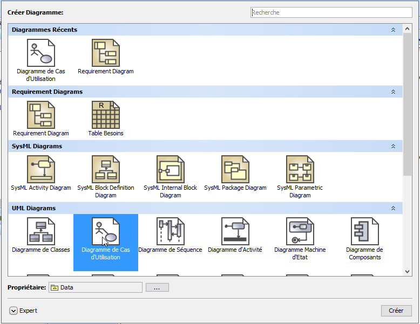The height and width of the screenshot is (324, 420).
Task: Select Table Besoins icon
Action: click(106, 115)
